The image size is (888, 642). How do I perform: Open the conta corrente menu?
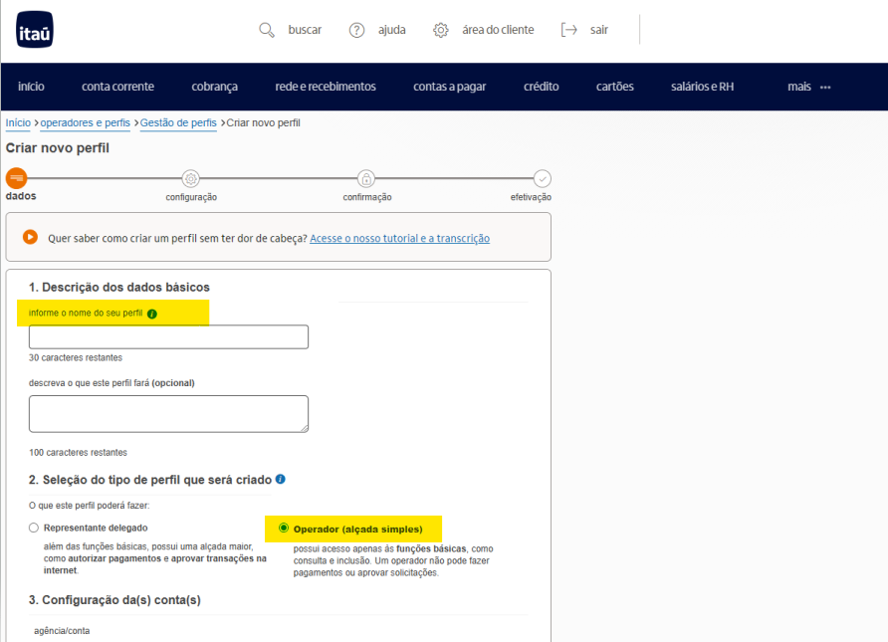click(x=117, y=87)
